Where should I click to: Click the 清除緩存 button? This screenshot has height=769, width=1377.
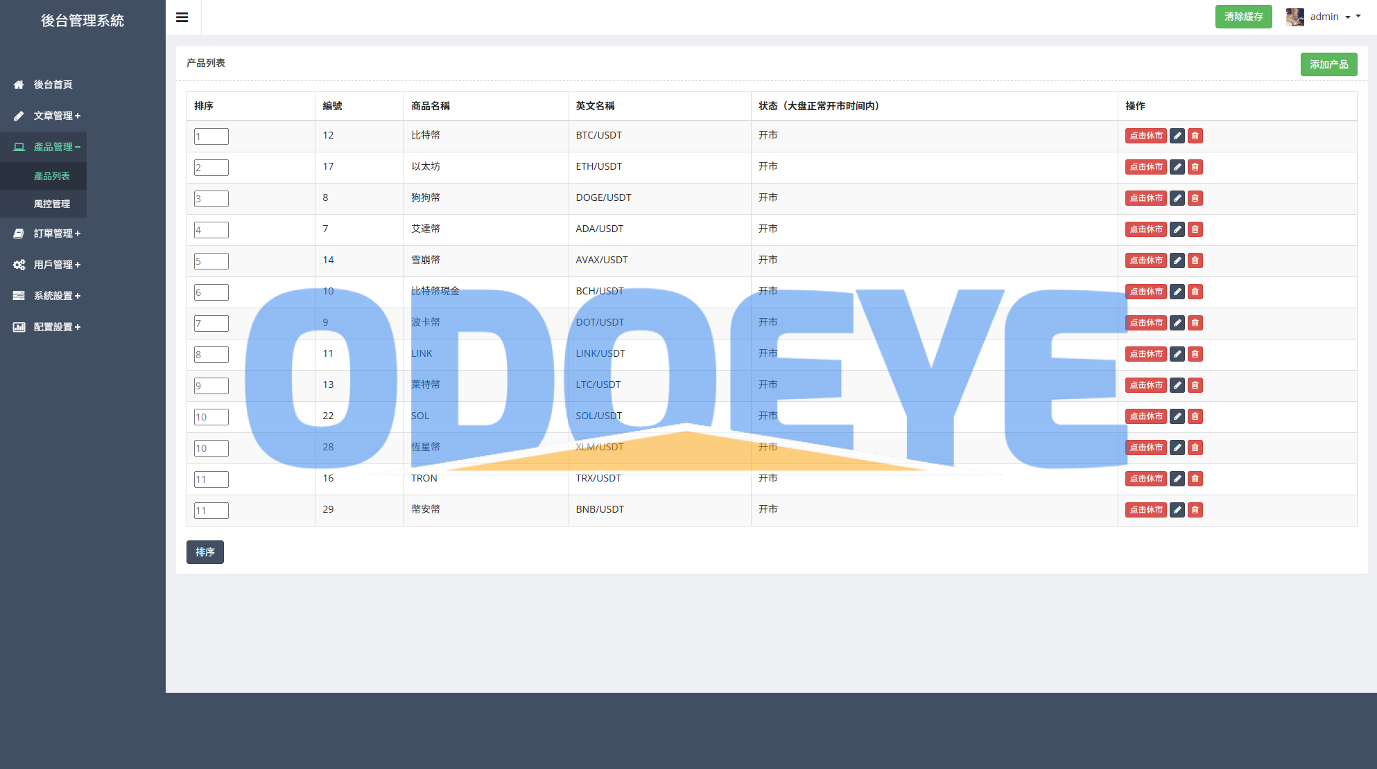coord(1242,17)
